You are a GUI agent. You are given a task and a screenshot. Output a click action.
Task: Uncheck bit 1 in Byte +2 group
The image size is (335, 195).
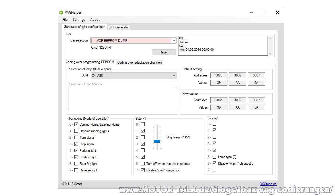215,130
